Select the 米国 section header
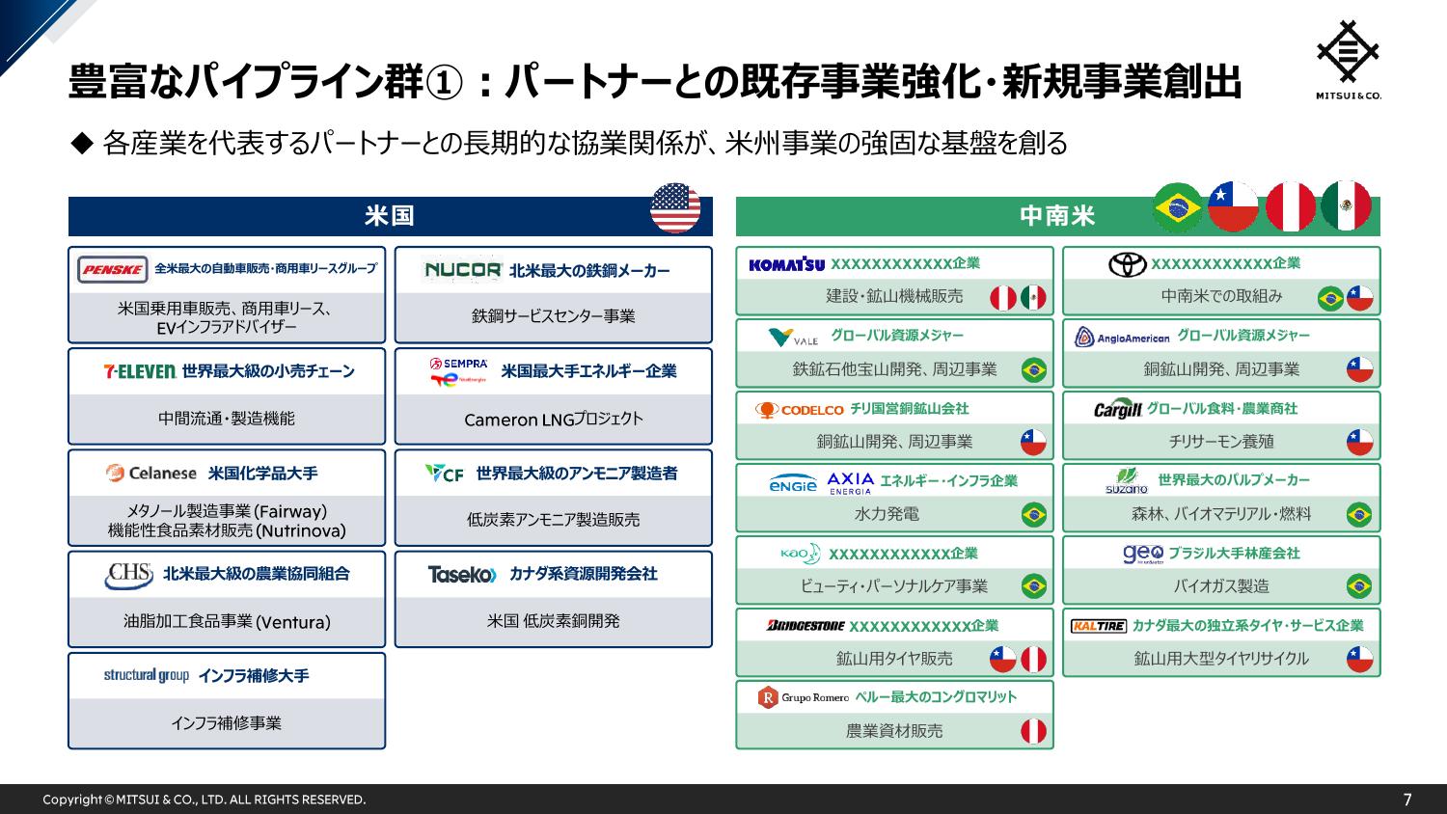 tap(390, 216)
